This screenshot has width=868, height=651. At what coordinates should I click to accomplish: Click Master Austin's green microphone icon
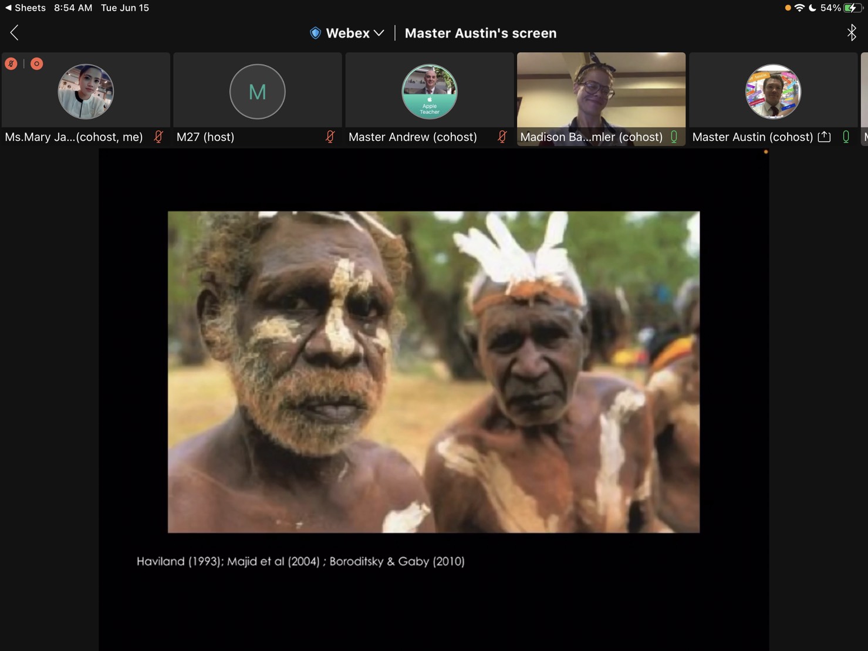pyautogui.click(x=846, y=137)
